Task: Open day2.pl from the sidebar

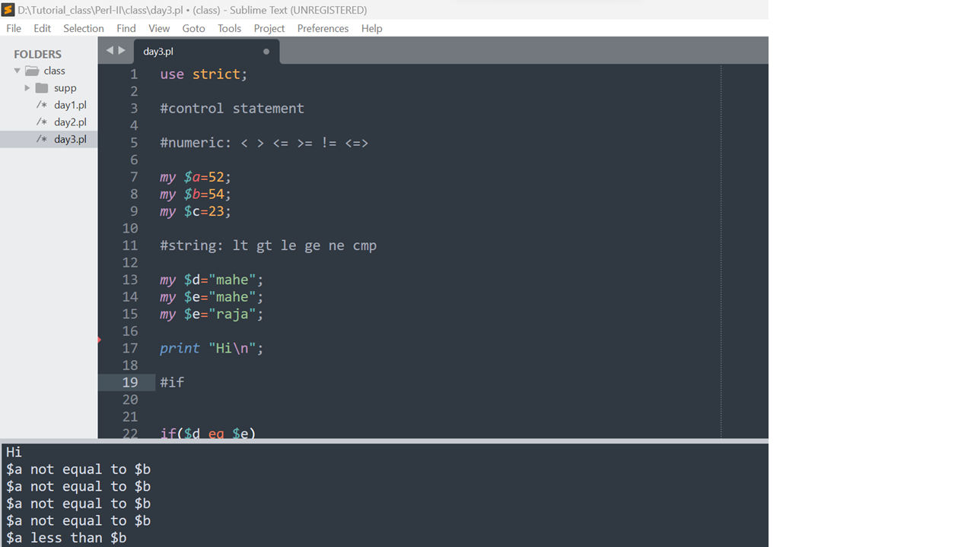Action: [70, 122]
